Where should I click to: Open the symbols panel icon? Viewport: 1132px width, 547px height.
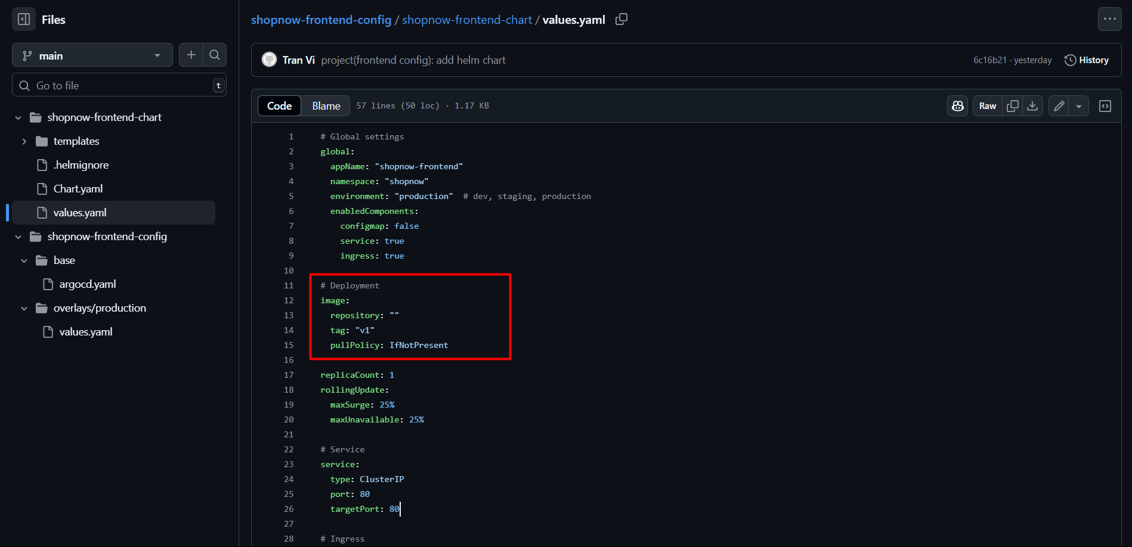pyautogui.click(x=1105, y=106)
